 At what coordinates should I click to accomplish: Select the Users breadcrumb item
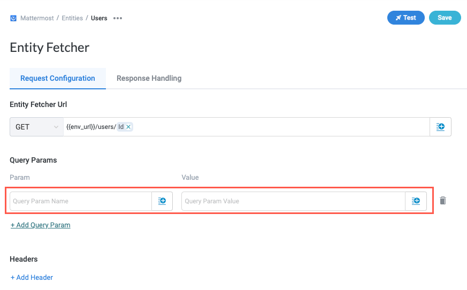pyautogui.click(x=99, y=18)
